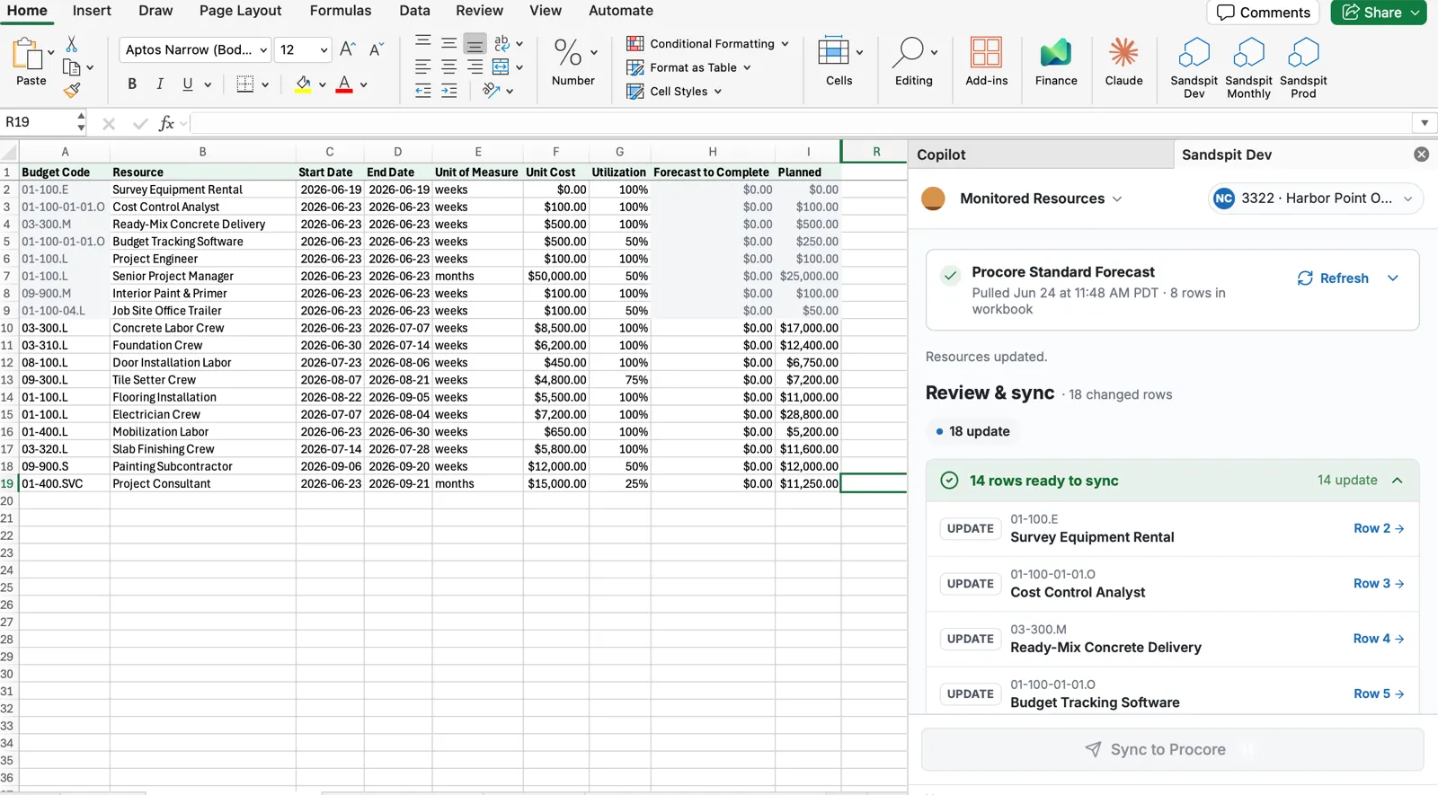Click the insert function fx icon
The width and height of the screenshot is (1438, 795).
click(166, 123)
